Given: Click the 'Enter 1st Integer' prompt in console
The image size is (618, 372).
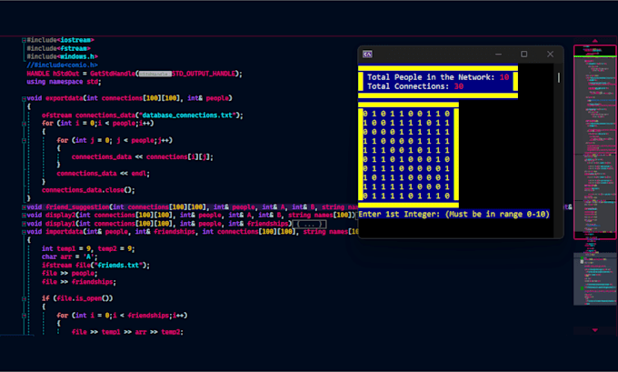Looking at the screenshot, I should 454,215.
